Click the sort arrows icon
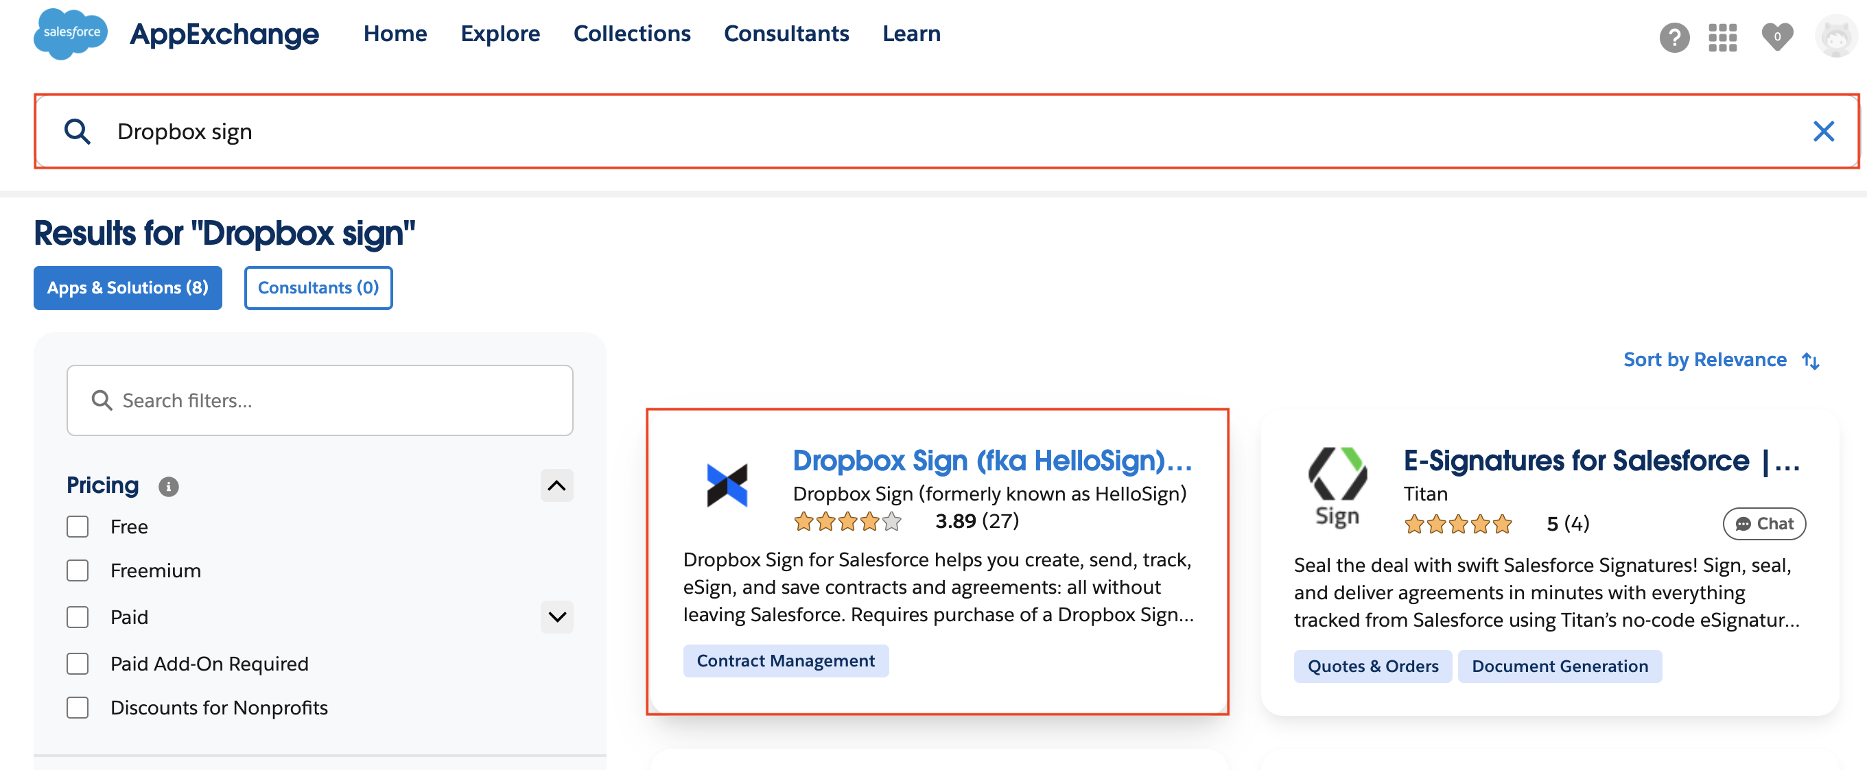Screen dimensions: 1867x770 pos(1811,360)
